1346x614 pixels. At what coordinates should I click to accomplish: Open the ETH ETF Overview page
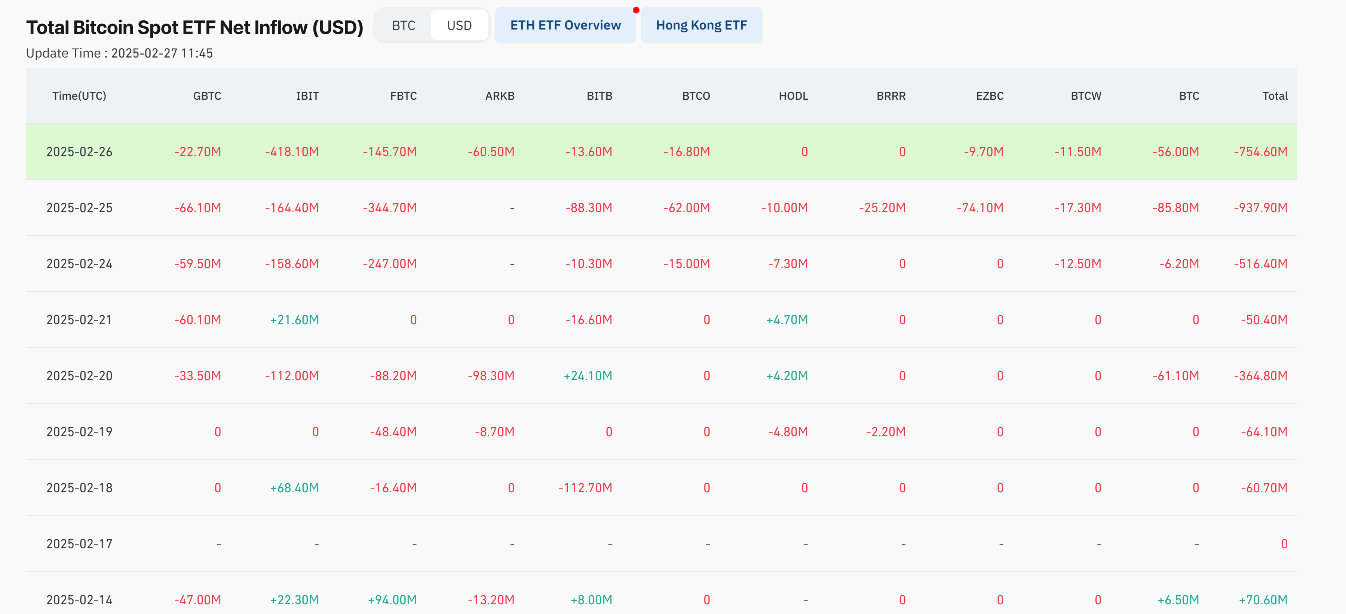pos(565,25)
